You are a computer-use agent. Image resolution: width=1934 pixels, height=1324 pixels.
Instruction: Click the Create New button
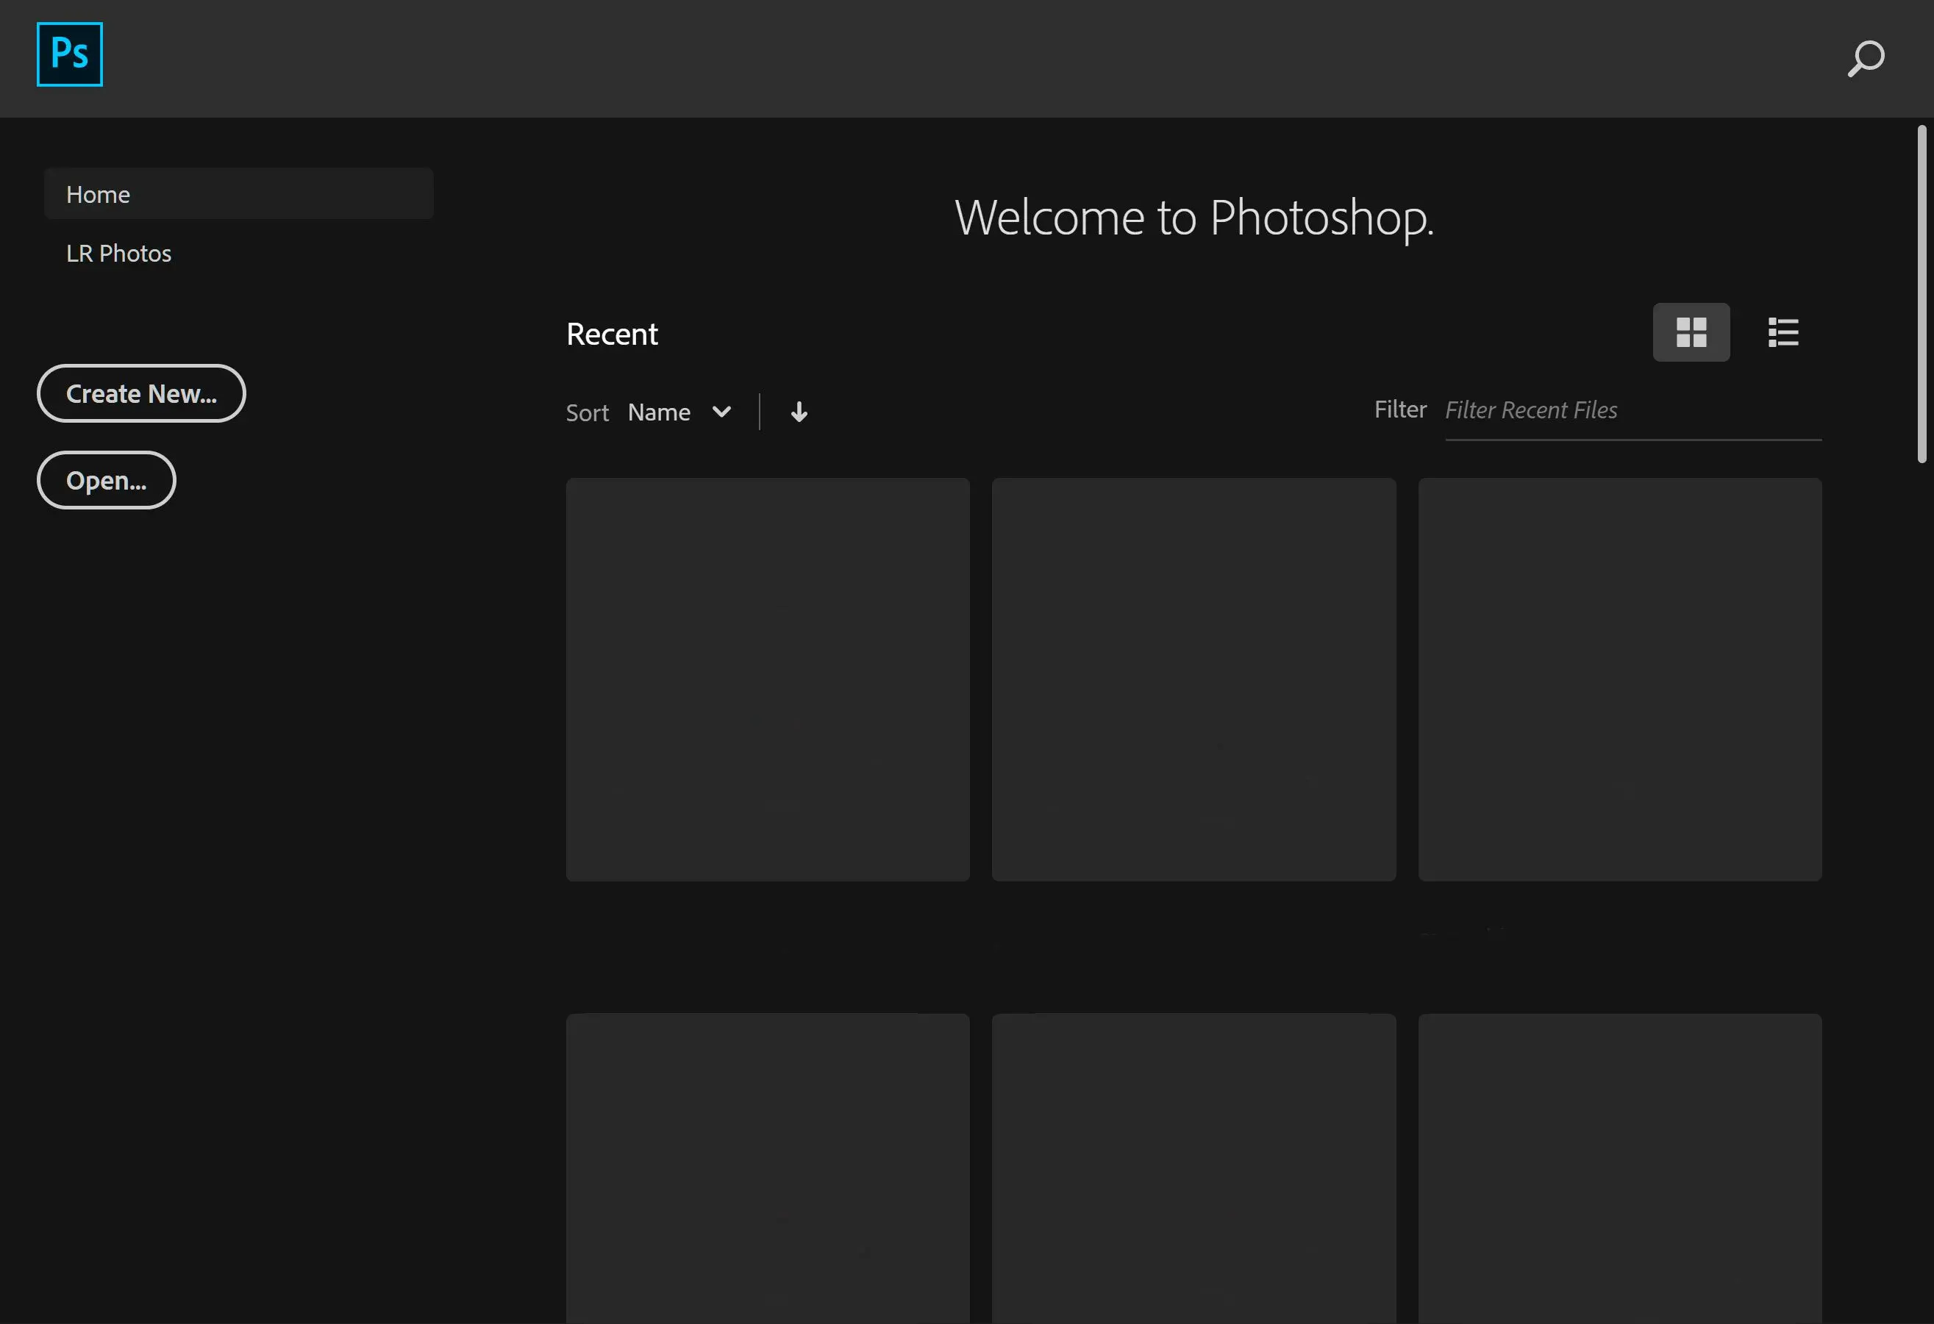[x=141, y=393]
